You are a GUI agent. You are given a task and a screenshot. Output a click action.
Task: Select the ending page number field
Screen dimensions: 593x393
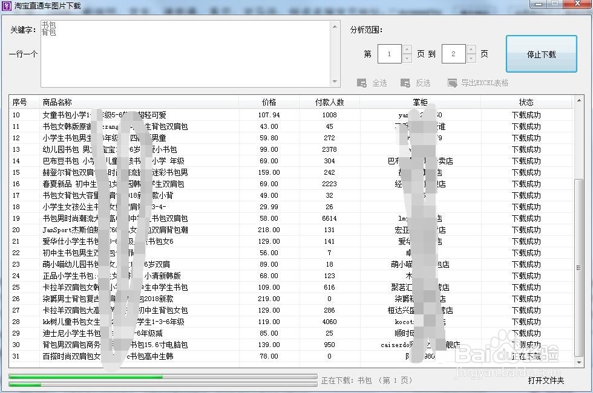(453, 54)
